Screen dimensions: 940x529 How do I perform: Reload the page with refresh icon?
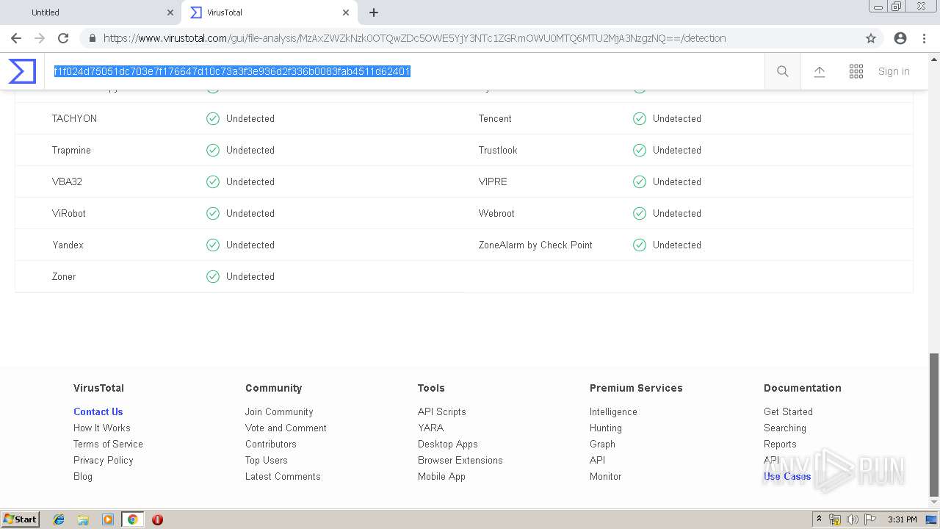(63, 38)
